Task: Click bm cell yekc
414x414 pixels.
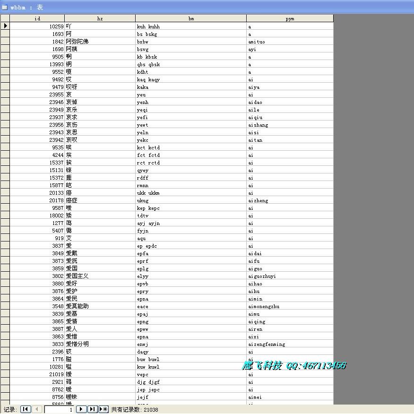Action: [191, 140]
